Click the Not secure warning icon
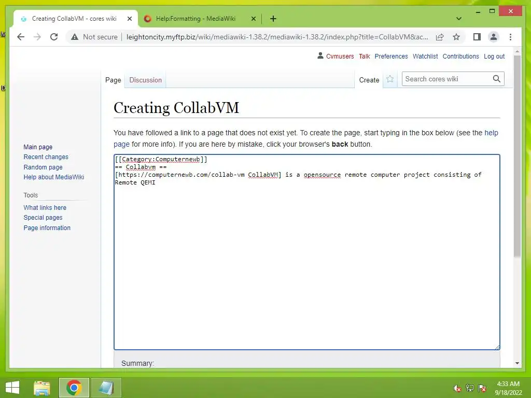Viewport: 531px width, 398px height. pos(75,37)
